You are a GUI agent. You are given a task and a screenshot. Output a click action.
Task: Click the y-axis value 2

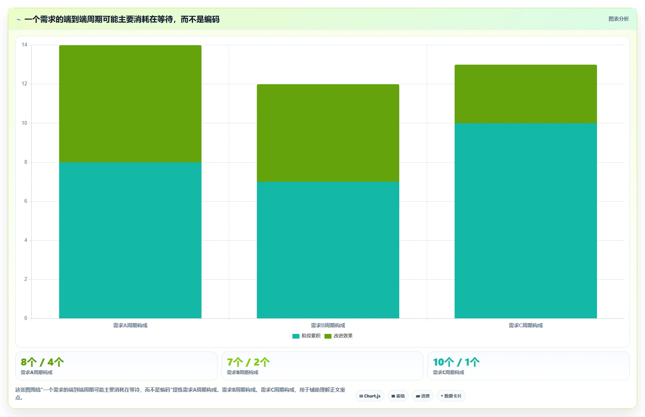26,279
